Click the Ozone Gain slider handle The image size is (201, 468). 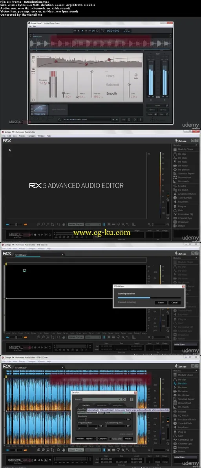point(129,84)
